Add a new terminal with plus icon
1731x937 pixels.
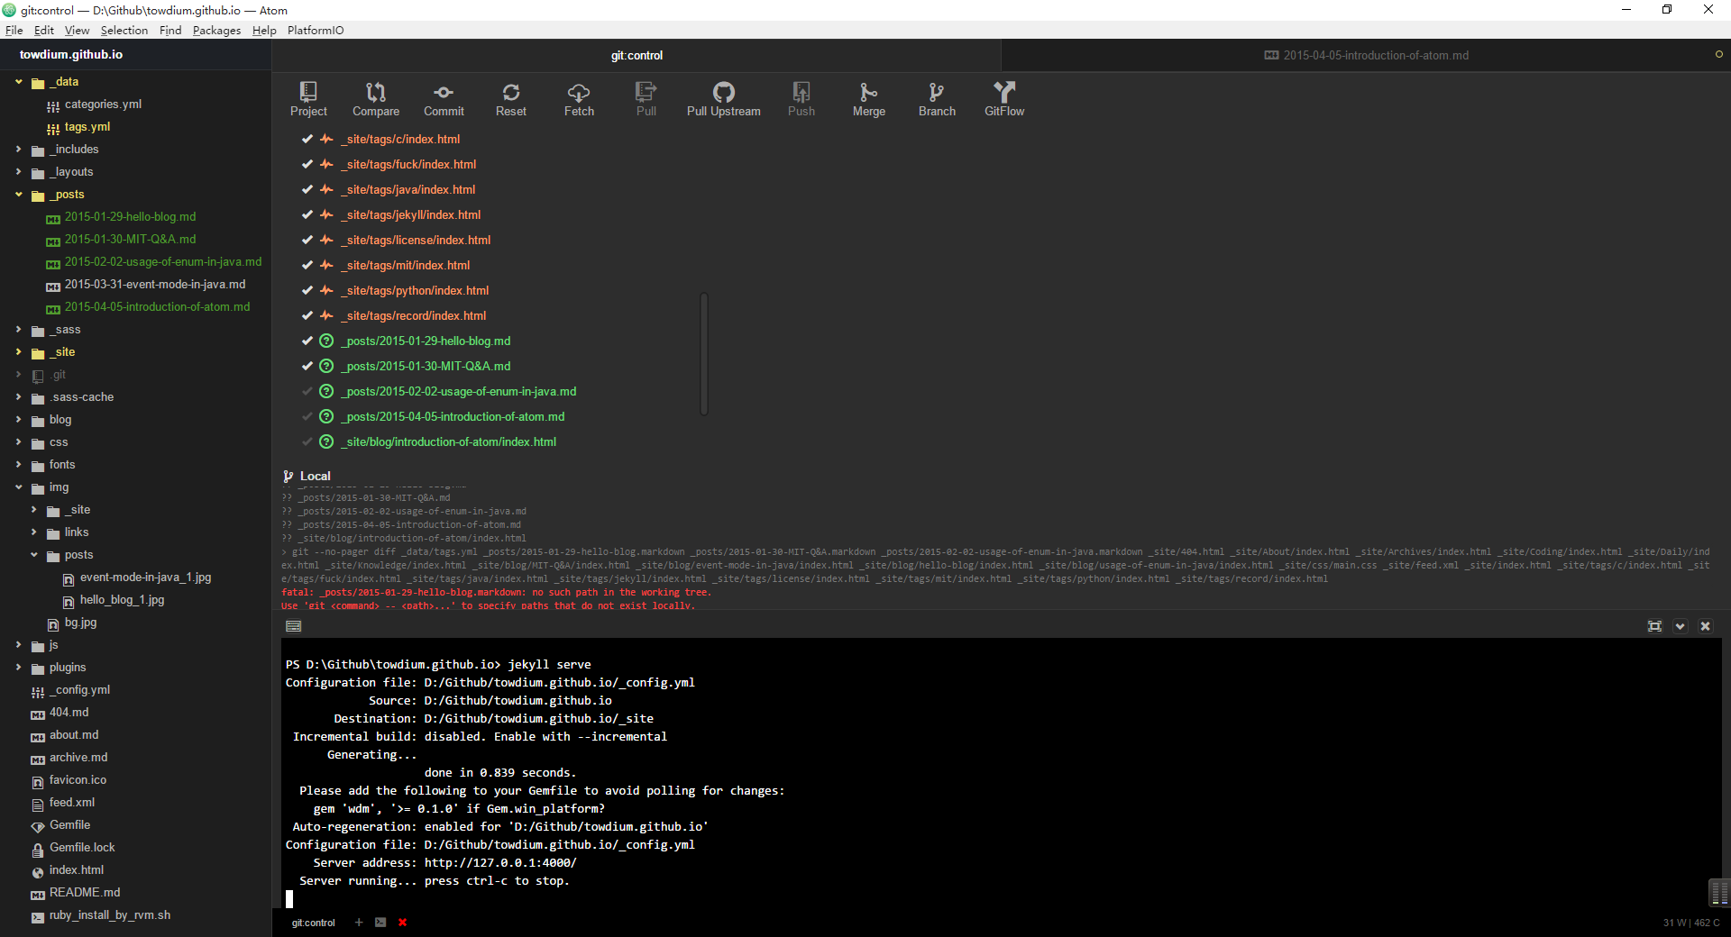[359, 922]
